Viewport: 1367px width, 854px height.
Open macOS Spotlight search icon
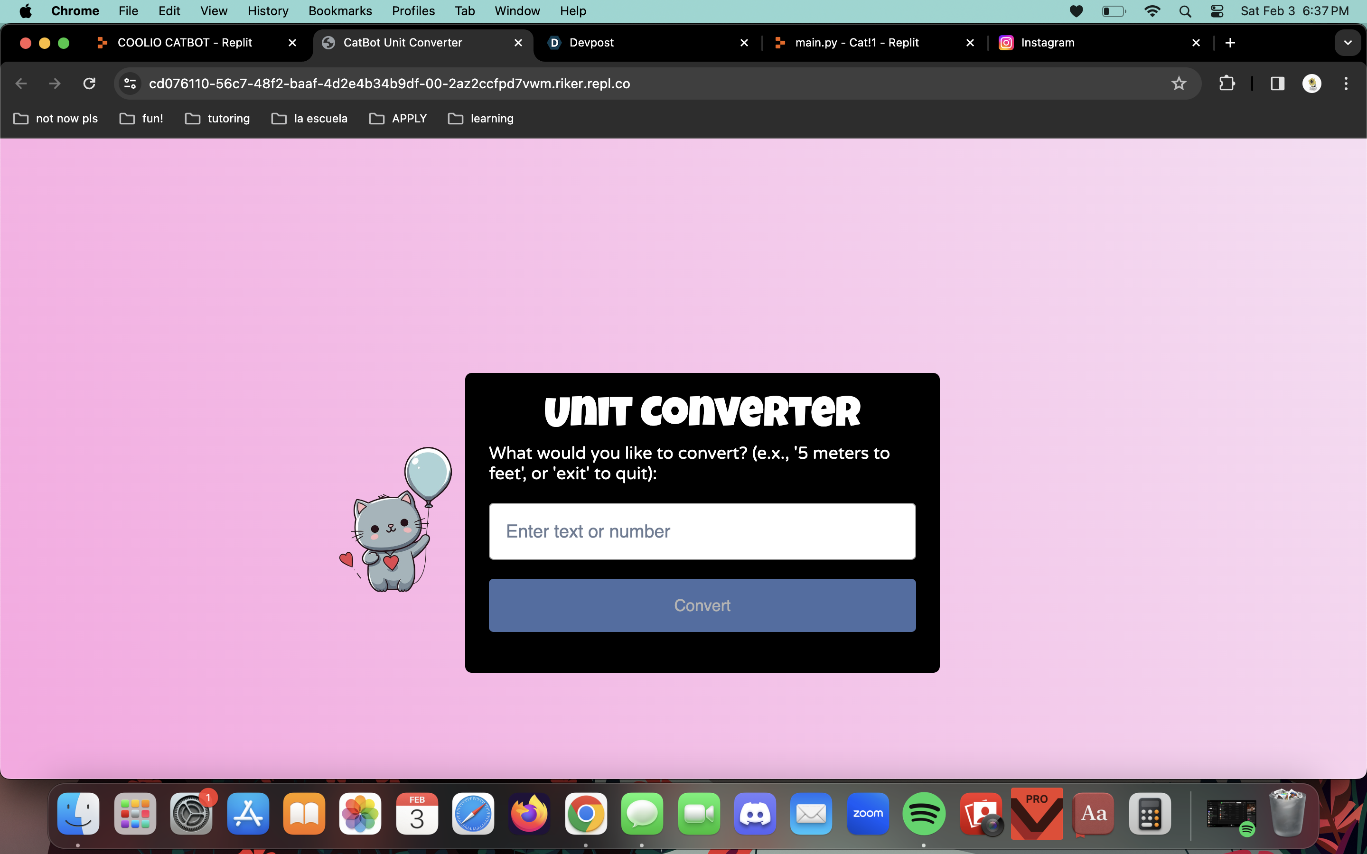click(x=1185, y=11)
